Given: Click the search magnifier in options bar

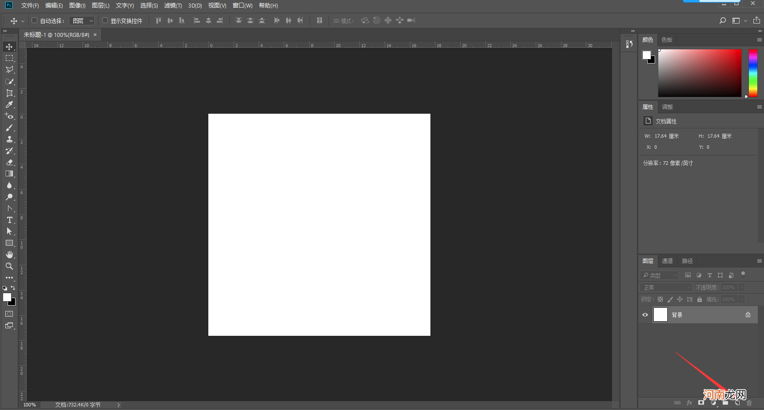Looking at the screenshot, I should coord(723,20).
